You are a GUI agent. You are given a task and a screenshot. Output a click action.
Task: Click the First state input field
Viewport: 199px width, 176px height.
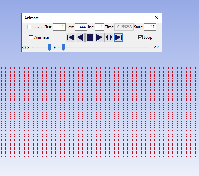click(x=59, y=27)
